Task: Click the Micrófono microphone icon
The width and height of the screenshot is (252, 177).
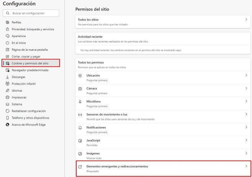Action: [x=80, y=102]
